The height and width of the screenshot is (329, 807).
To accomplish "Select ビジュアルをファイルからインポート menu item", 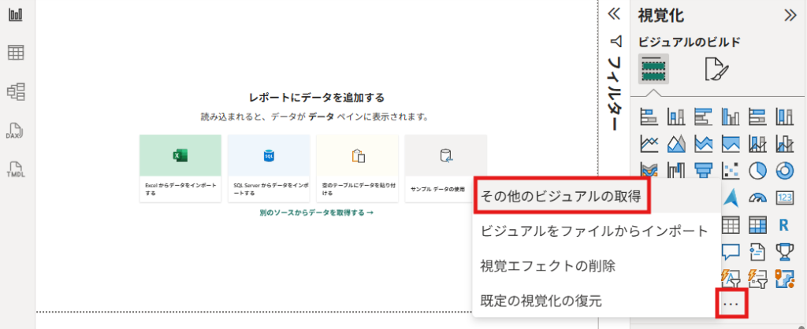I will [x=595, y=231].
